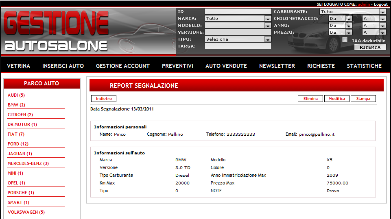The width and height of the screenshot is (391, 219).
Task: Click the Data Segnalazione 13/03/2011 text
Action: [122, 109]
